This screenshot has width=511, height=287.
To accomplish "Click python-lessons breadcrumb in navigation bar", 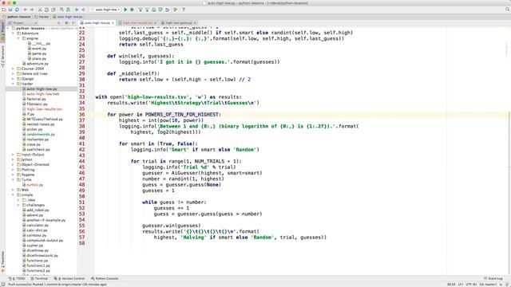I will click(16, 17).
